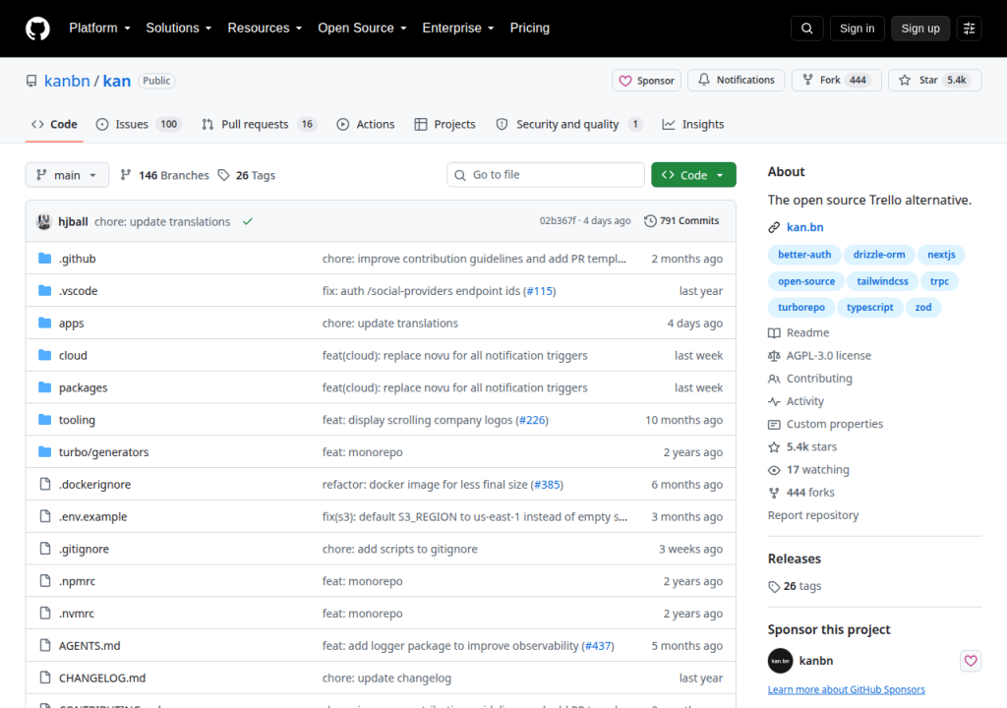Open the kanbn owner link
Image resolution: width=1007 pixels, height=708 pixels.
[67, 81]
